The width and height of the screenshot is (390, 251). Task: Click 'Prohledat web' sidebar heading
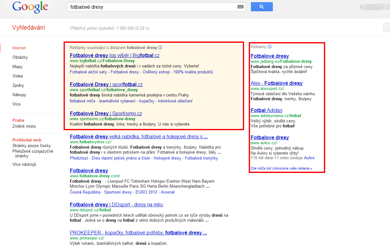click(x=27, y=140)
